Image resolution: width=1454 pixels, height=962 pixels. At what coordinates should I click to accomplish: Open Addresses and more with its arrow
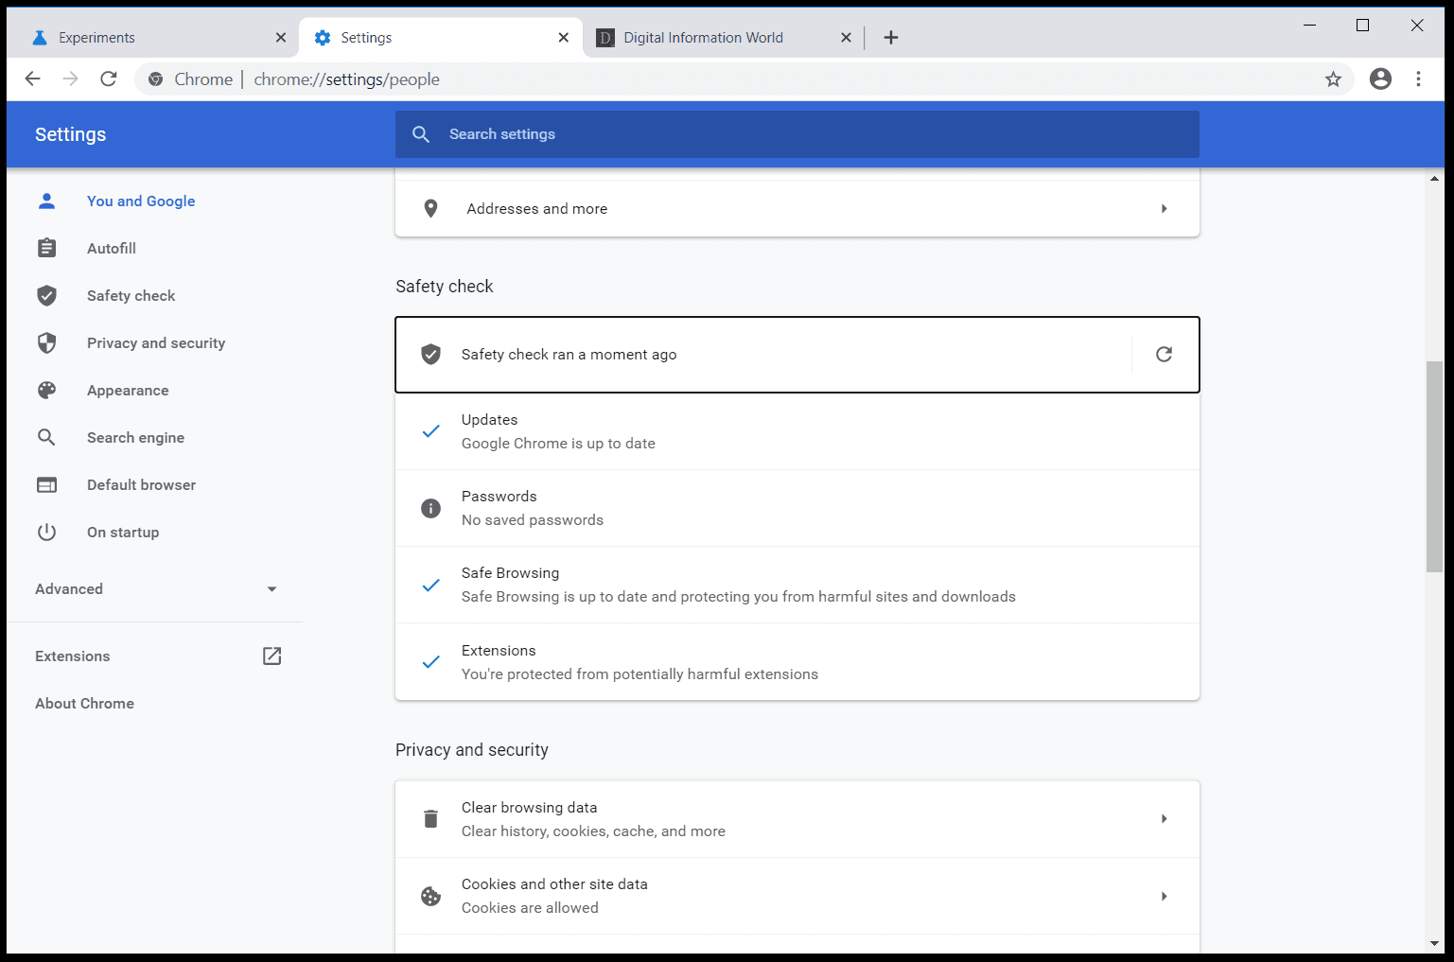coord(1164,208)
